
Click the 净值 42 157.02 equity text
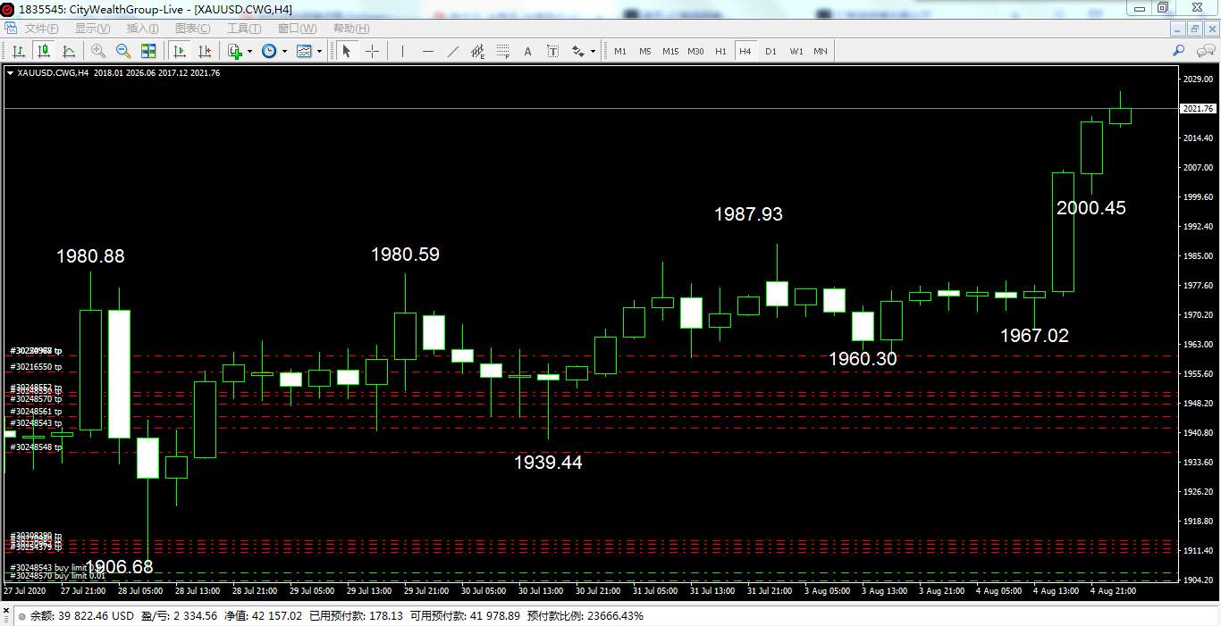263,616
